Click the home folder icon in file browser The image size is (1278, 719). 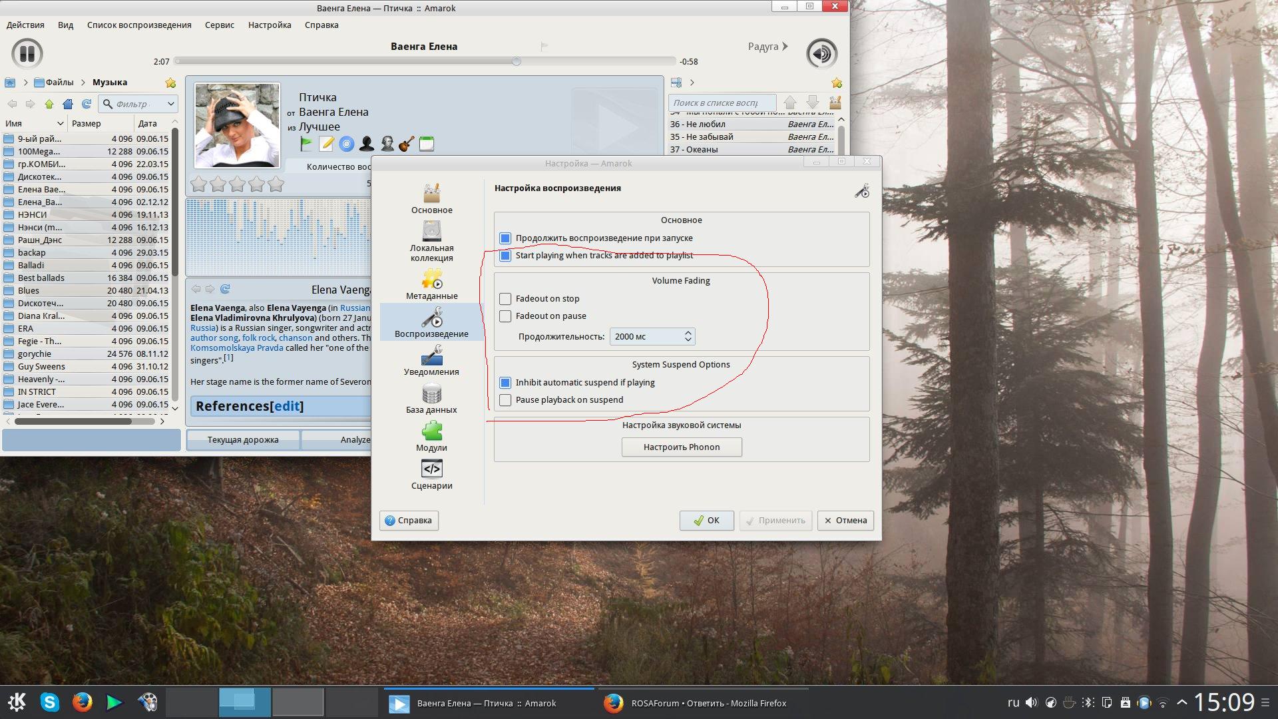point(67,104)
